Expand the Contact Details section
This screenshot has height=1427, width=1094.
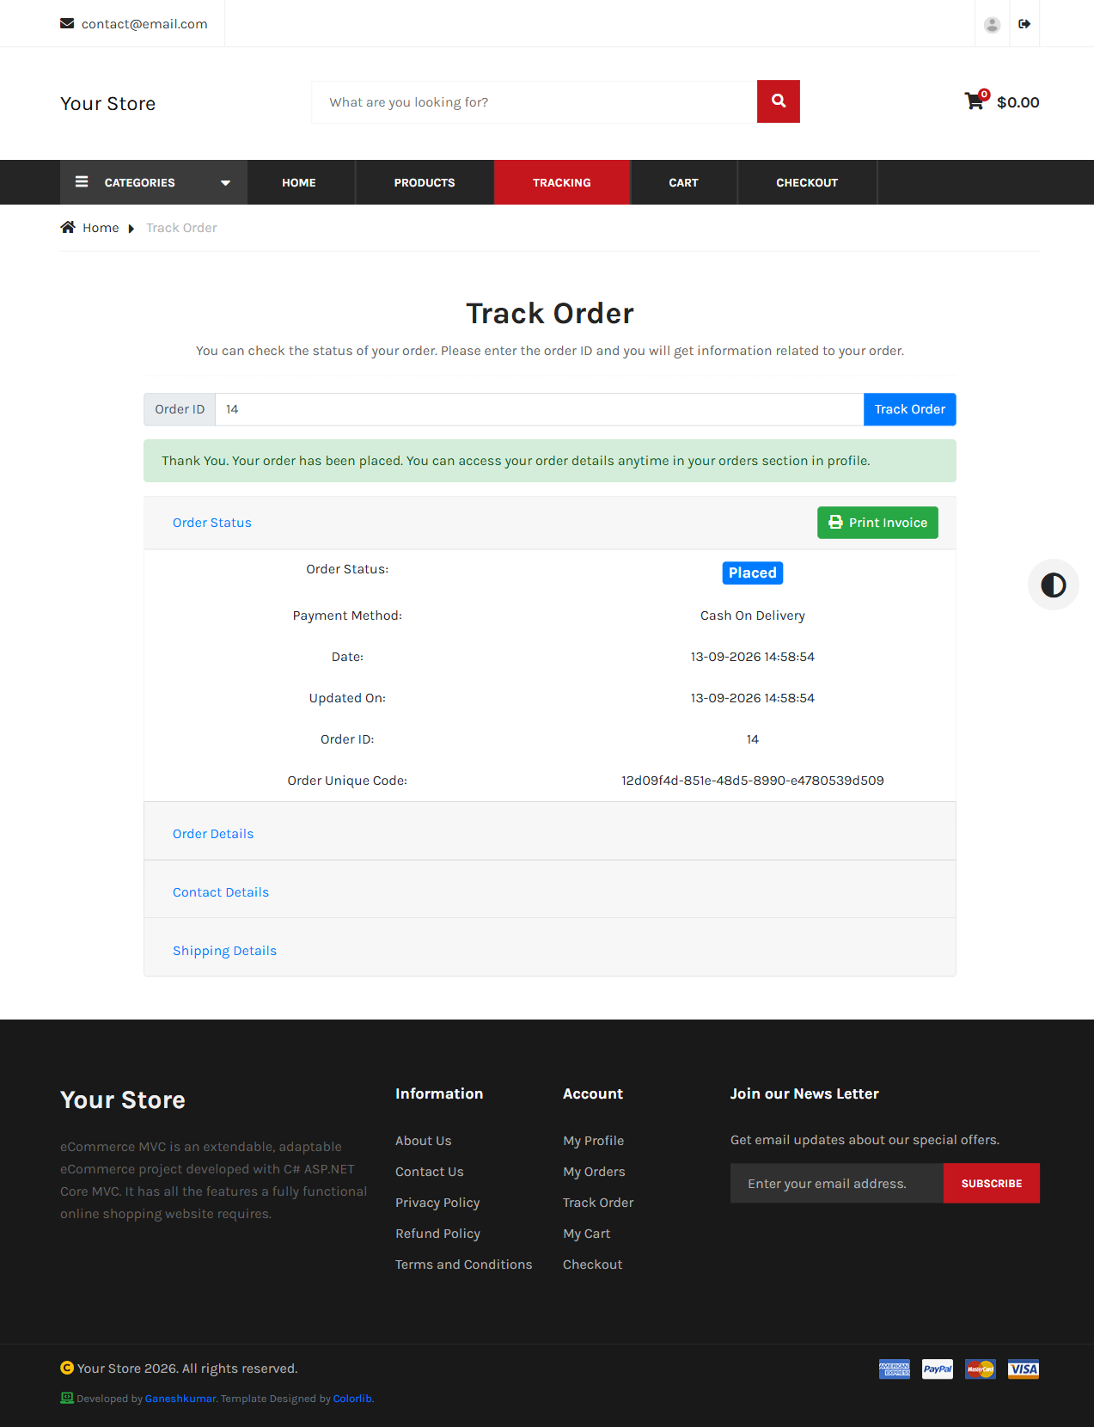221,892
